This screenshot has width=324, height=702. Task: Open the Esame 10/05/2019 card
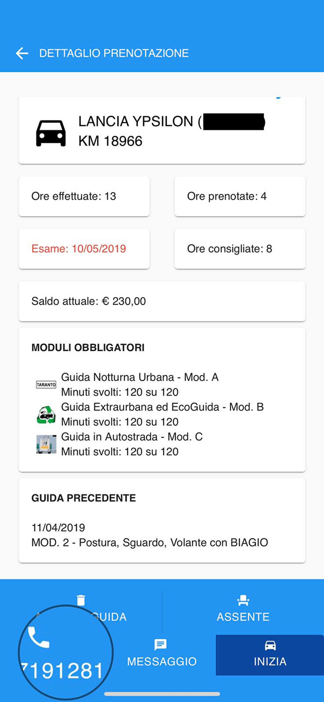84,249
